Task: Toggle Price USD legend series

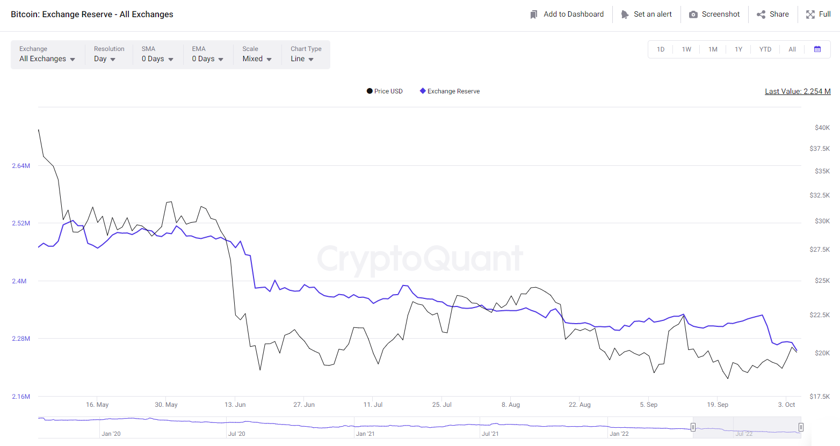Action: pos(385,91)
